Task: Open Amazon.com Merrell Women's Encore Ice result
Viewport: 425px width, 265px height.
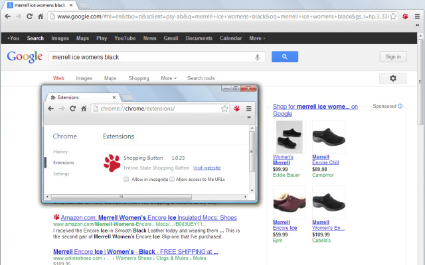Action: [149, 218]
